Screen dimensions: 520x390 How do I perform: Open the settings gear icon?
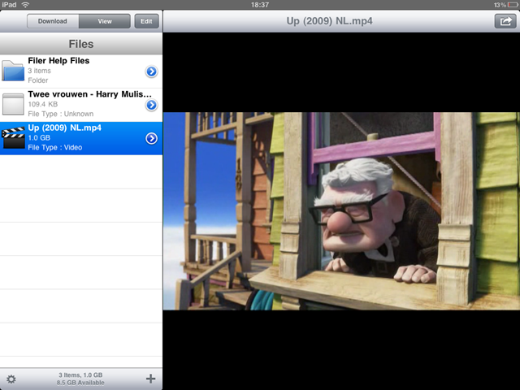(11, 379)
